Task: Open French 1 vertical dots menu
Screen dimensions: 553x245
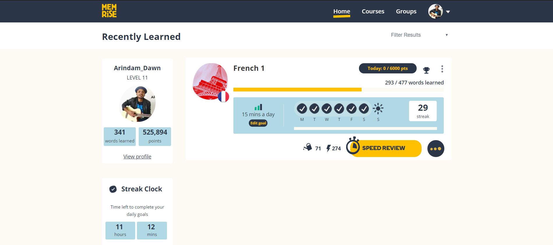Action: (442, 69)
